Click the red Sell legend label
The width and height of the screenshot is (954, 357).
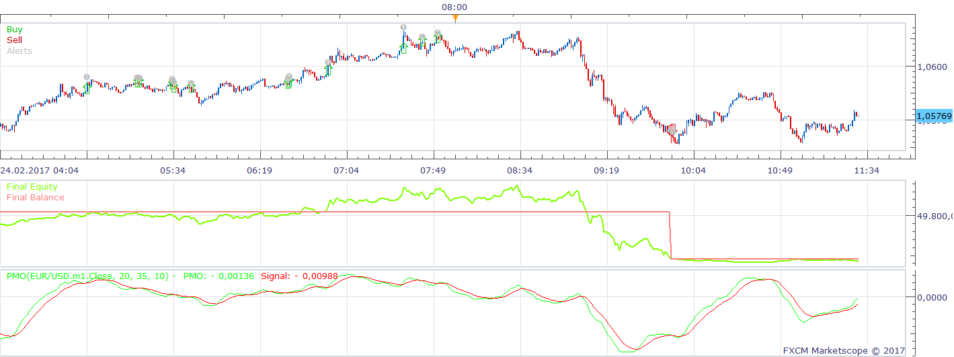pos(14,40)
